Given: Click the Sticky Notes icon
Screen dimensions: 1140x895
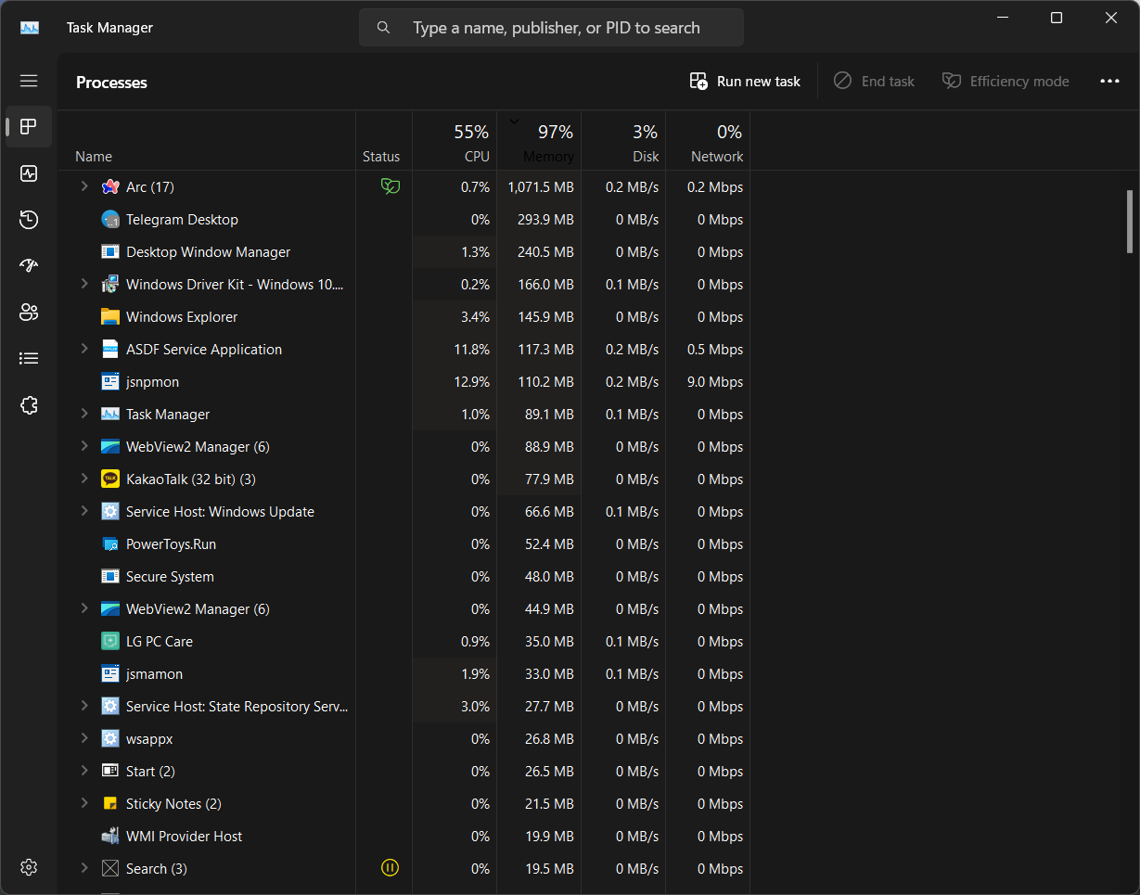Looking at the screenshot, I should click(110, 803).
